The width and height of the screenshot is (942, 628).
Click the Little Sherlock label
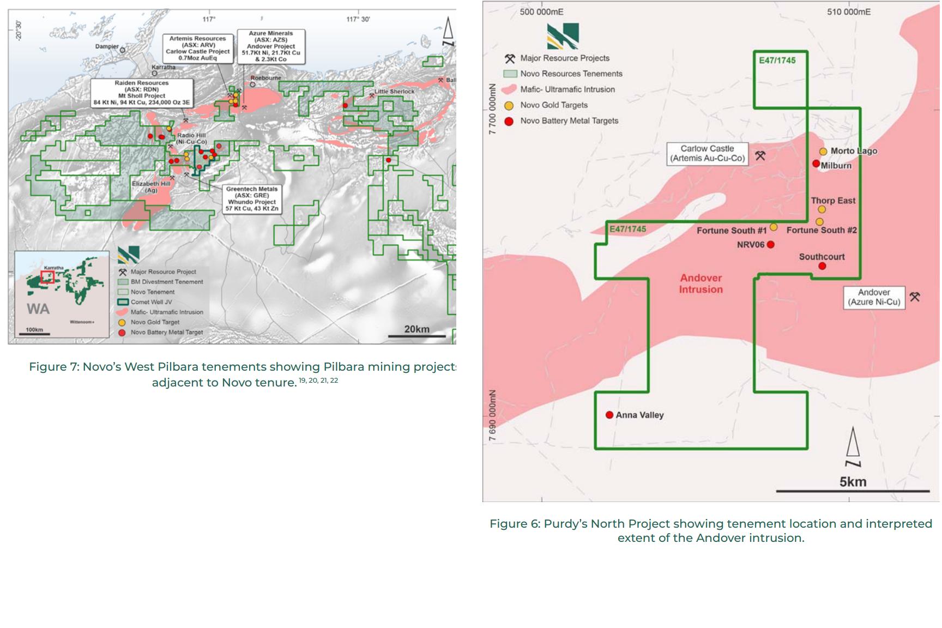(394, 92)
